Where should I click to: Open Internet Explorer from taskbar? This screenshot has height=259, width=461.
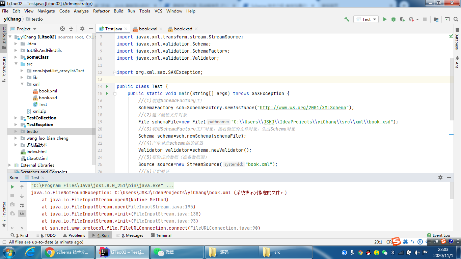[x=30, y=252]
